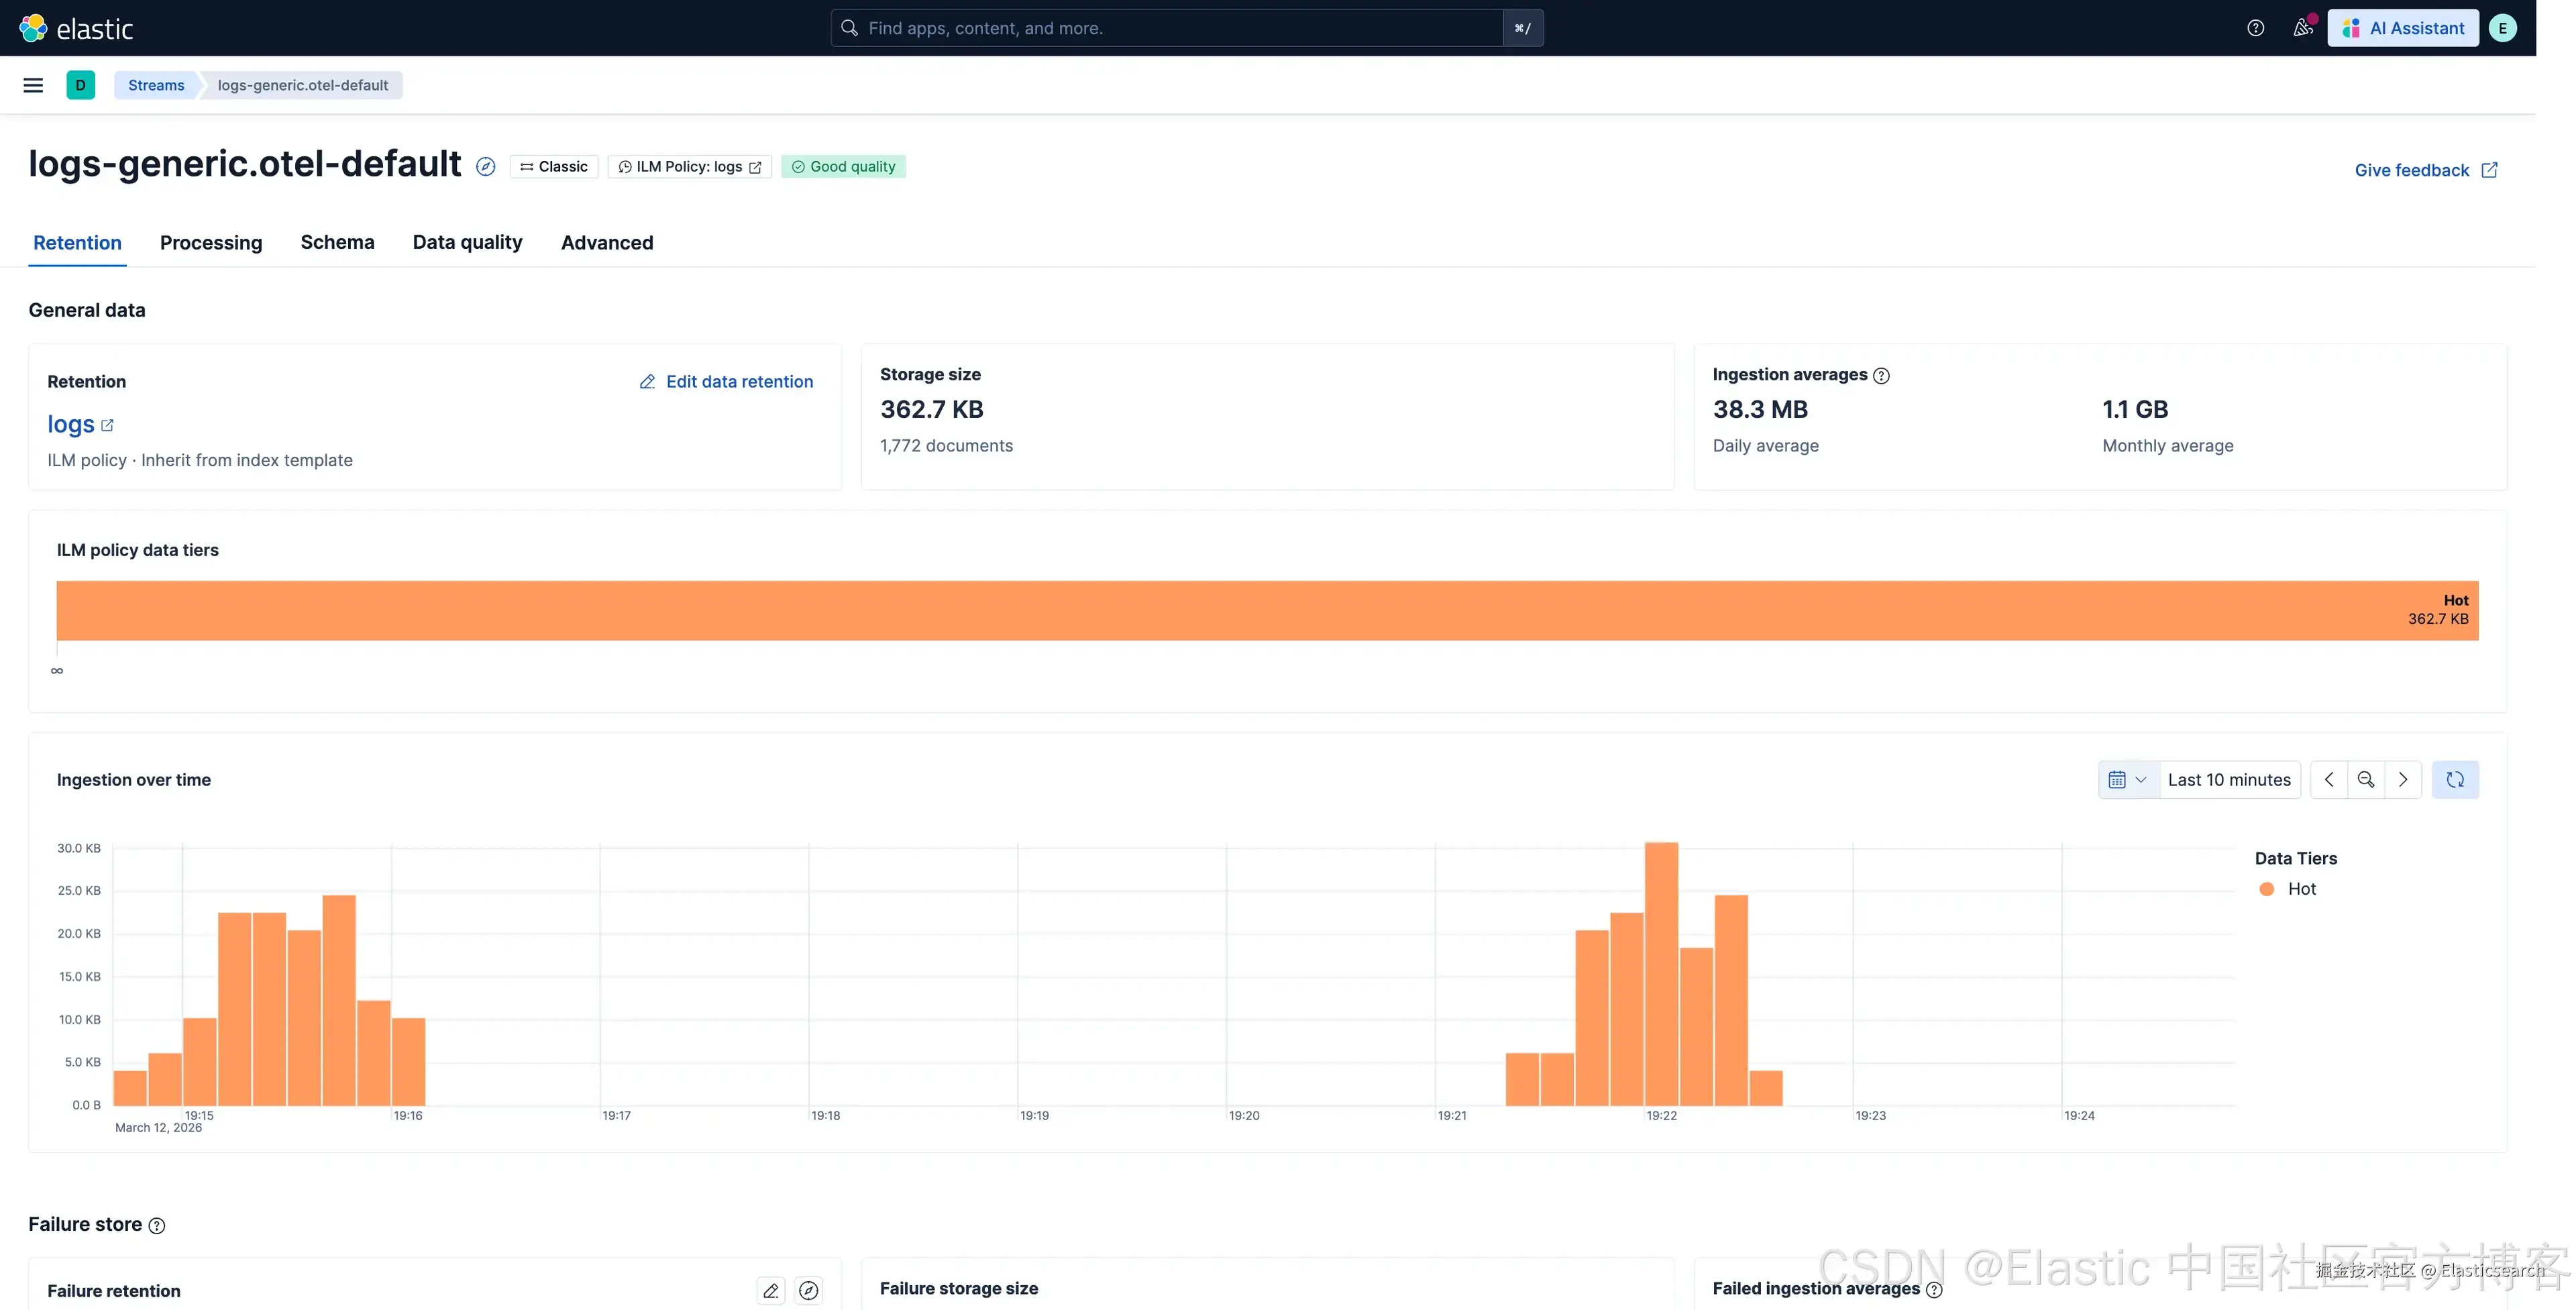Open the D space selector
Viewport: 2576px width, 1310px height.
pos(80,85)
